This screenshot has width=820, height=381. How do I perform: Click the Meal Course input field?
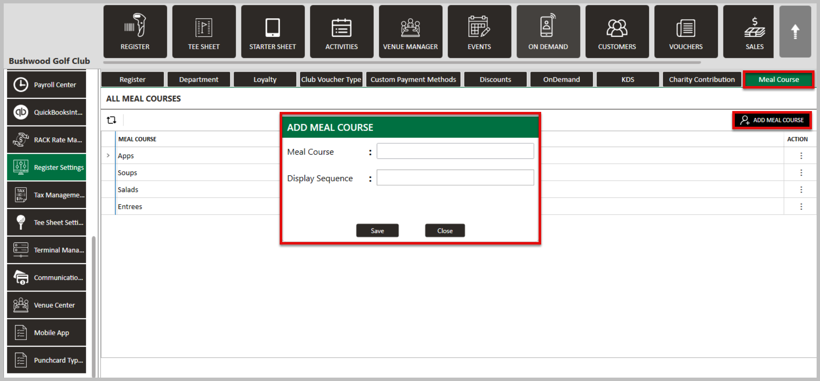(455, 151)
